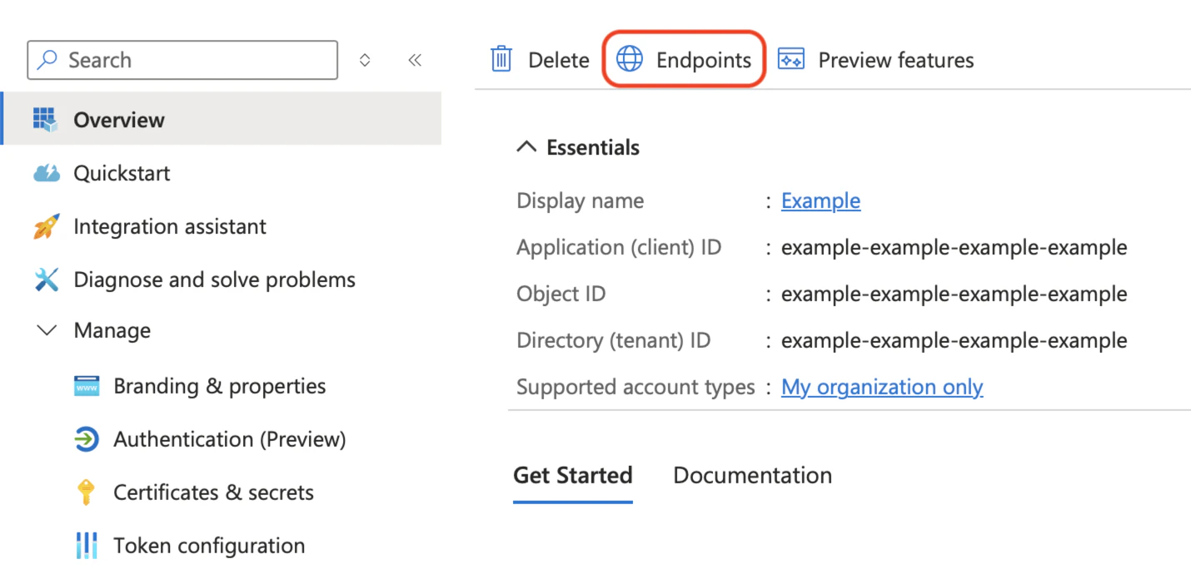Open Integration assistant via its rocket icon

46,225
